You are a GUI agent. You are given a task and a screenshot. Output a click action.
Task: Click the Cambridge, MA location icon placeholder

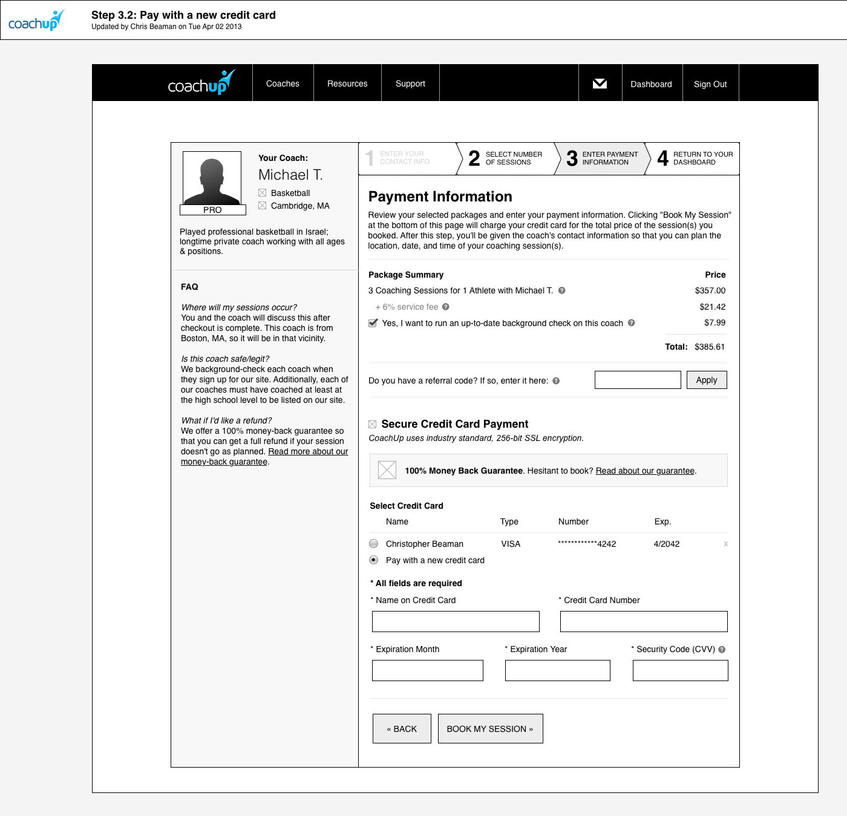click(x=262, y=206)
